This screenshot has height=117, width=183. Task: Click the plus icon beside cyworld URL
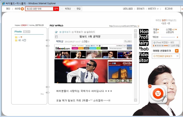click(138, 26)
